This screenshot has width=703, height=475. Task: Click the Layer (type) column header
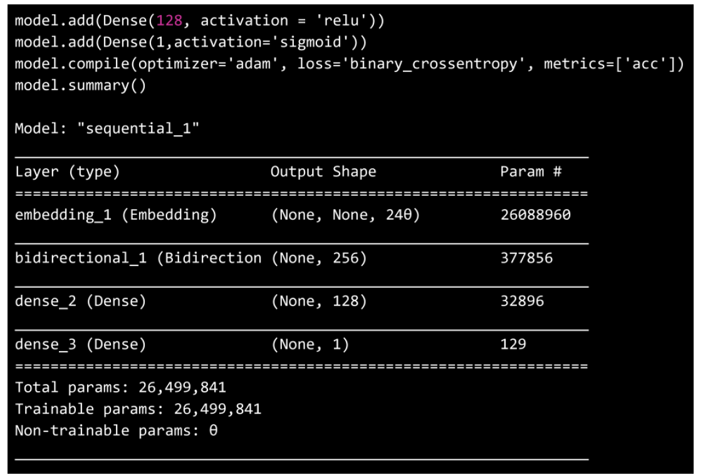tap(67, 172)
